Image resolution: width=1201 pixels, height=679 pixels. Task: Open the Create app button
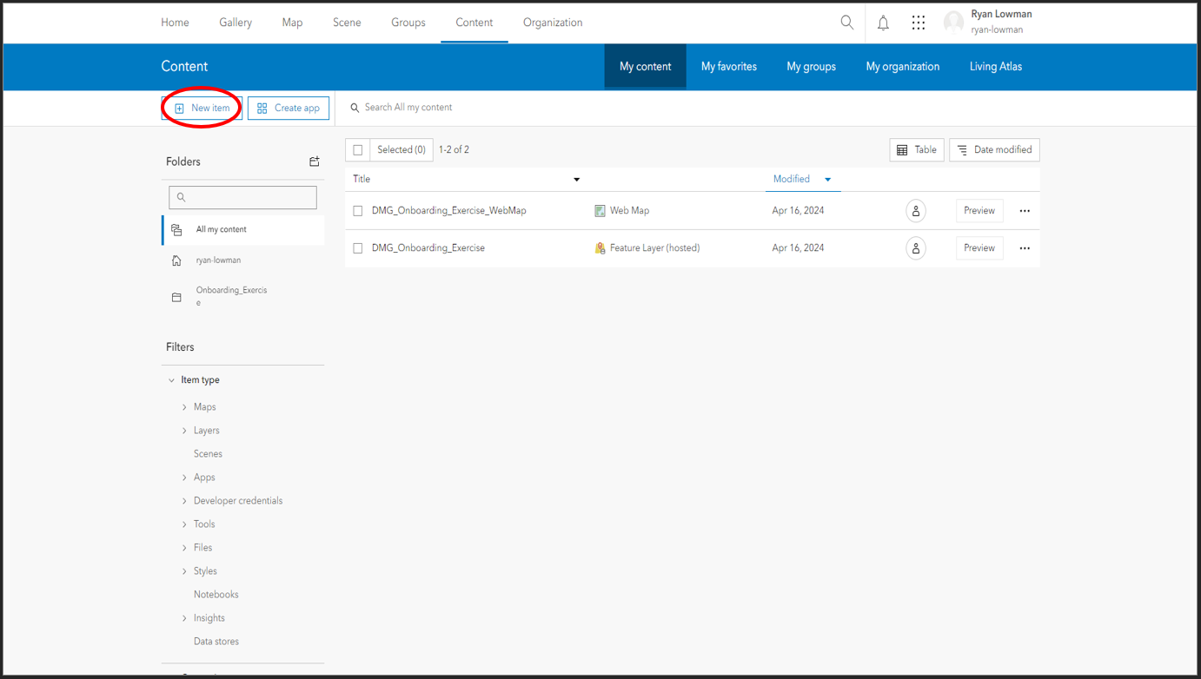288,108
